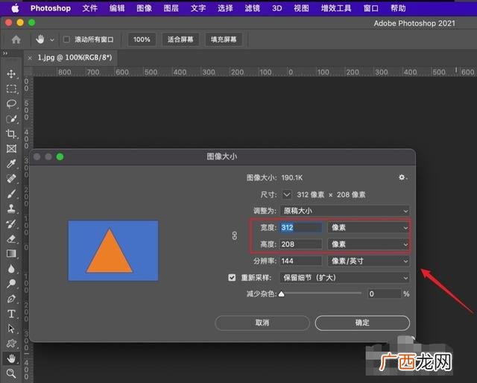Image resolution: width=477 pixels, height=383 pixels.
Task: Click the Fill Screen button
Action: pos(224,39)
